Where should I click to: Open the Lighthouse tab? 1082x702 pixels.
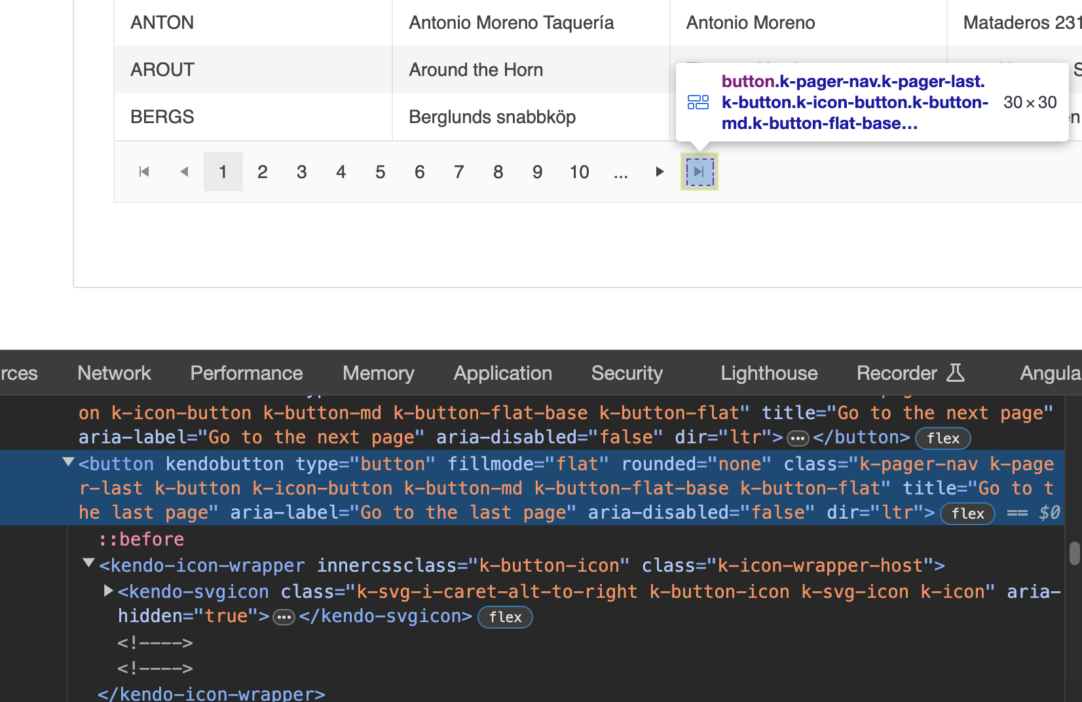coord(769,373)
